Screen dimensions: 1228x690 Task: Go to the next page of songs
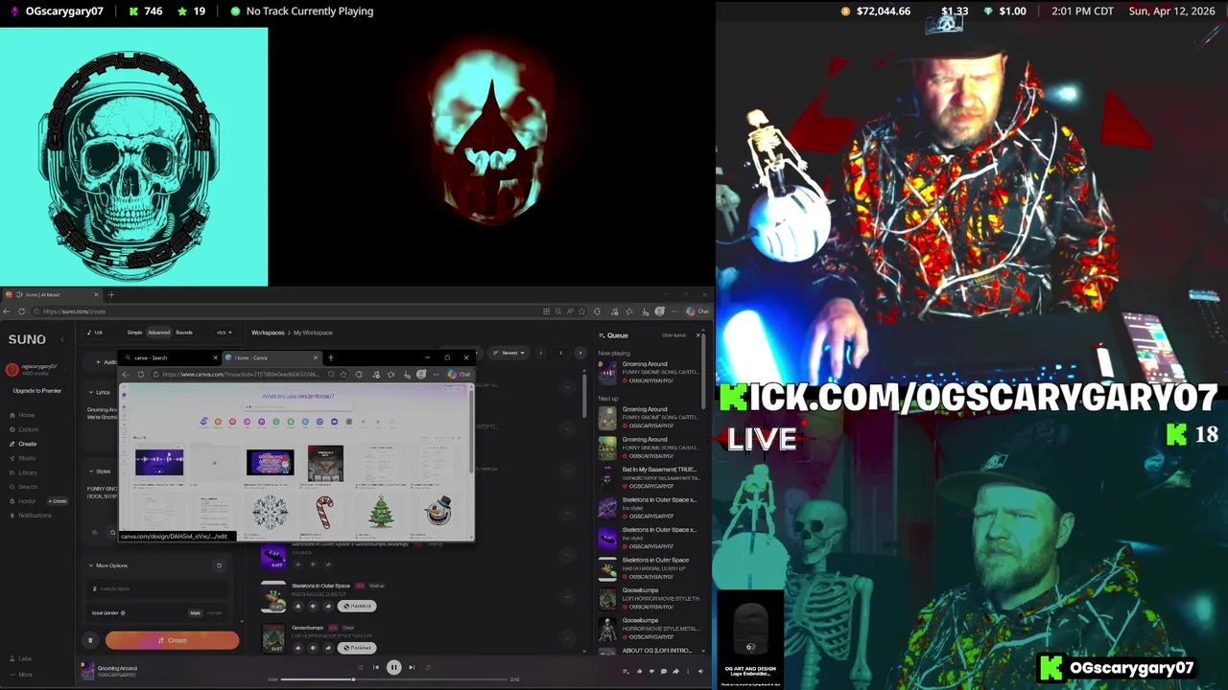[579, 353]
